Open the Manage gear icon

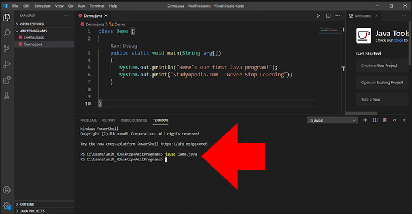pyautogui.click(x=6, y=206)
